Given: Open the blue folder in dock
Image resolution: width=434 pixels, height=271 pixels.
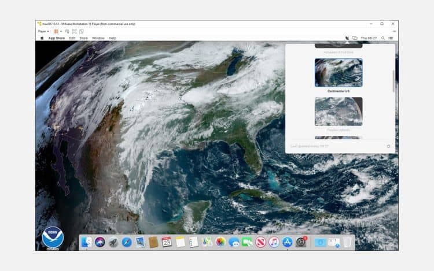Looking at the screenshot, I should pos(320,242).
